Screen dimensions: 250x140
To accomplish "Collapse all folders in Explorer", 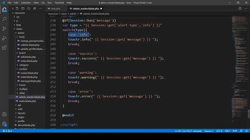I will click(x=35, y=9).
